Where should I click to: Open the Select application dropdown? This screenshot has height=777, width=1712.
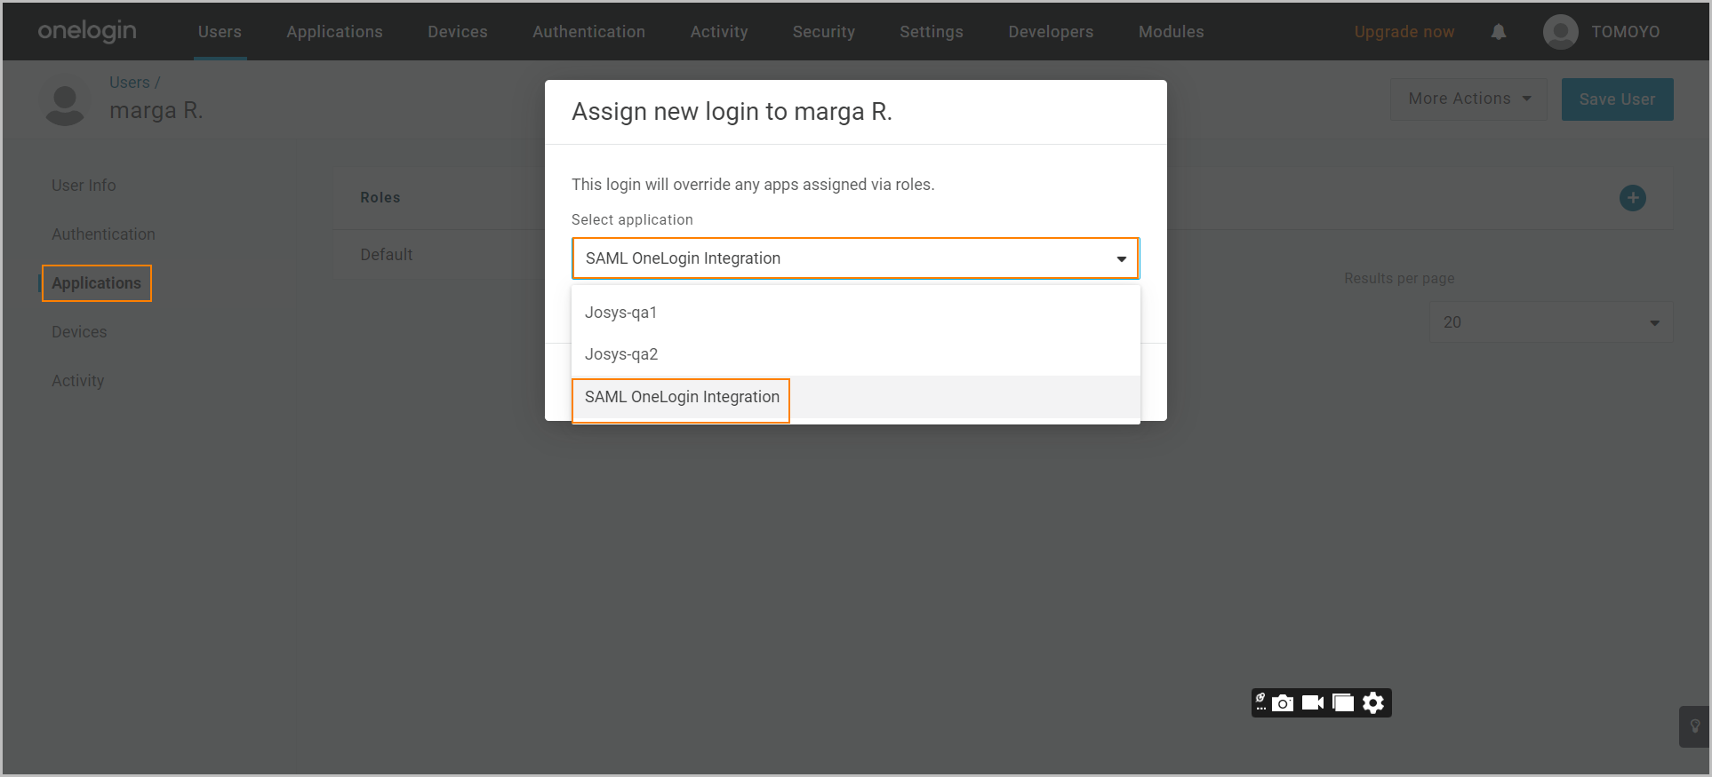pos(855,258)
